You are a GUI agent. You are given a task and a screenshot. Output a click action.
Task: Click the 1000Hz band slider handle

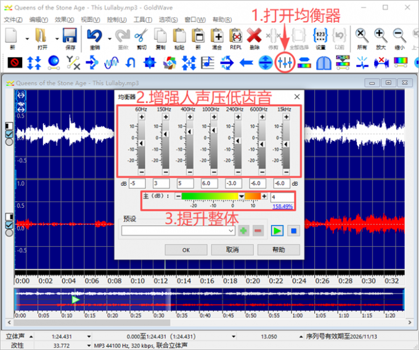(214, 130)
